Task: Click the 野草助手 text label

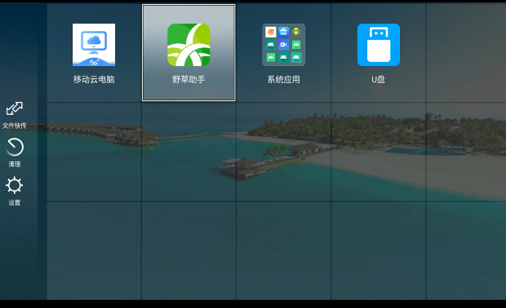Action: click(x=189, y=80)
